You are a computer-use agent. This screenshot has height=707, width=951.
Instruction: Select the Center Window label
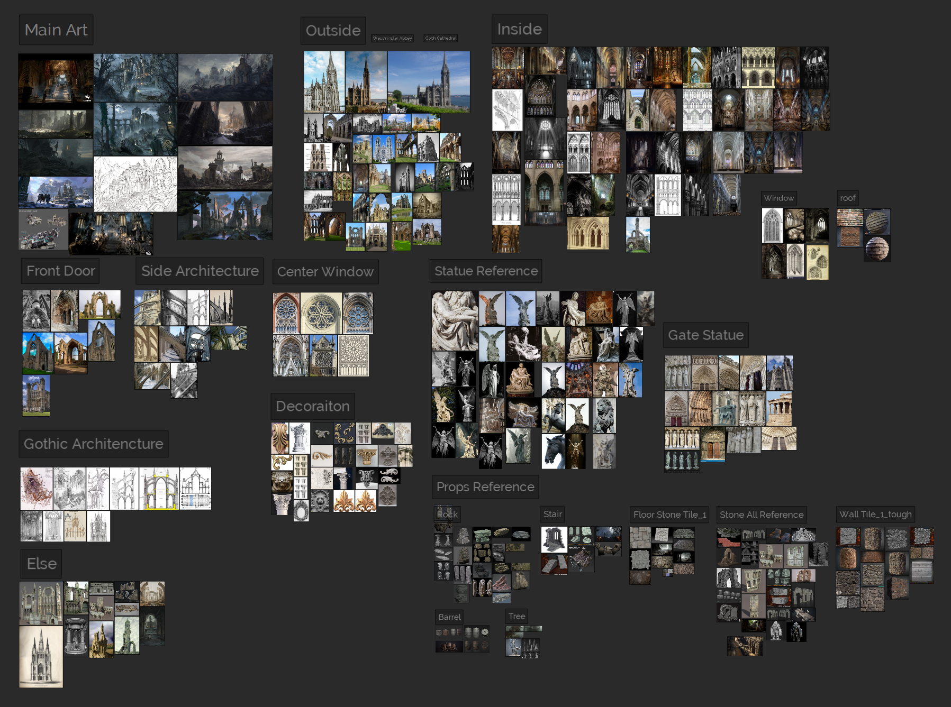325,272
